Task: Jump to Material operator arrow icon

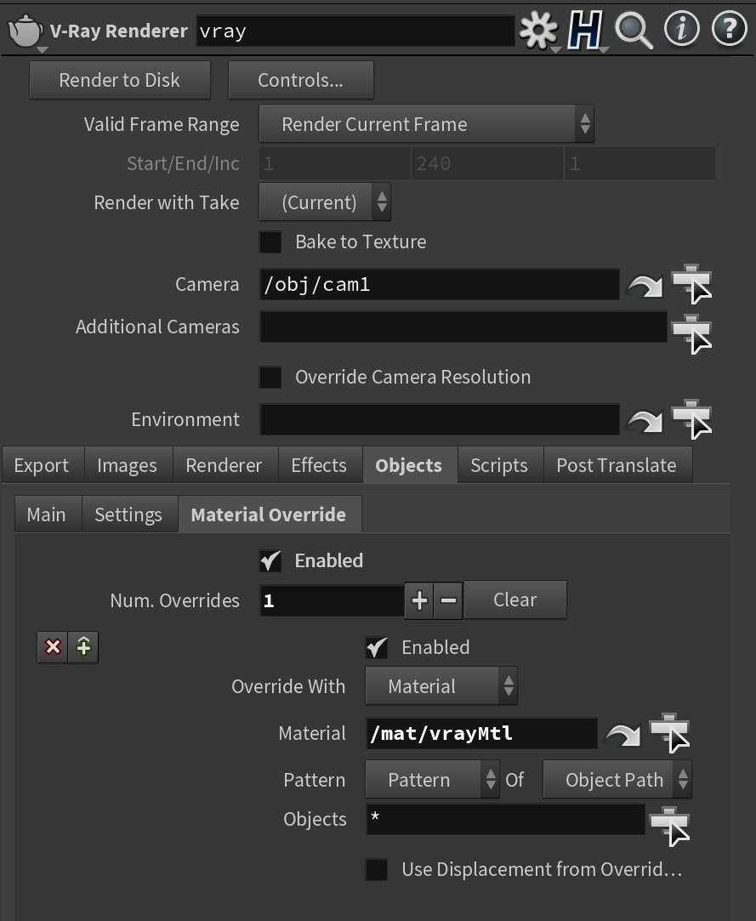Action: tap(622, 734)
